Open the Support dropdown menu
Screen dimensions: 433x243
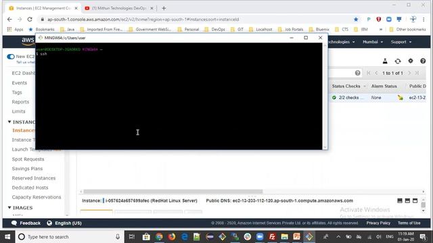(x=401, y=42)
